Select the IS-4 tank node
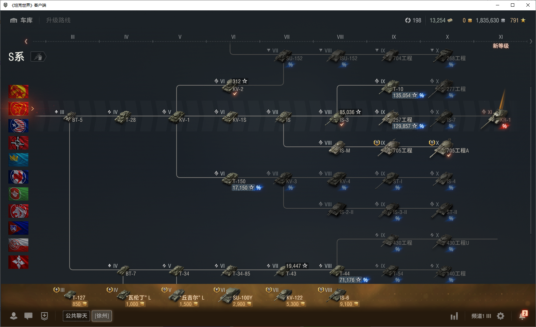 point(443,181)
